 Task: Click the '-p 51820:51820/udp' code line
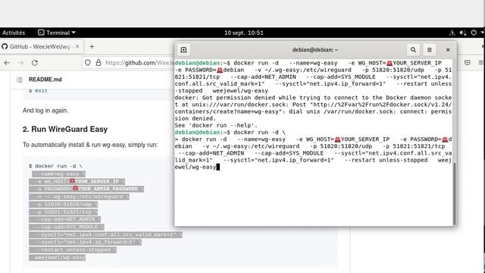point(64,204)
